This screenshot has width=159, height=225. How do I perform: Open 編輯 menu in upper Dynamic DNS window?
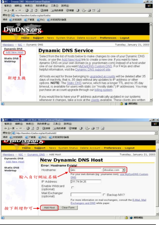(x=18, y=6)
